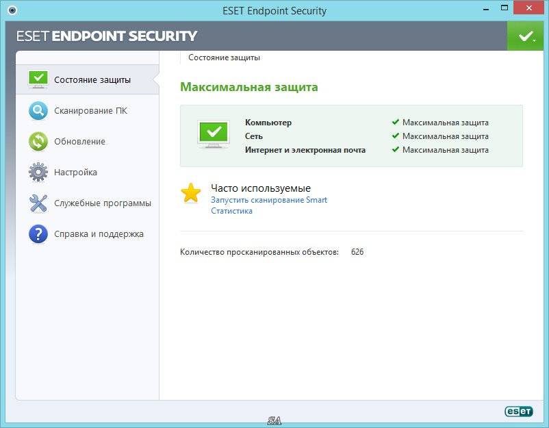Click the wrench icon for Служебные программы
This screenshot has height=428, width=549.
click(x=38, y=203)
